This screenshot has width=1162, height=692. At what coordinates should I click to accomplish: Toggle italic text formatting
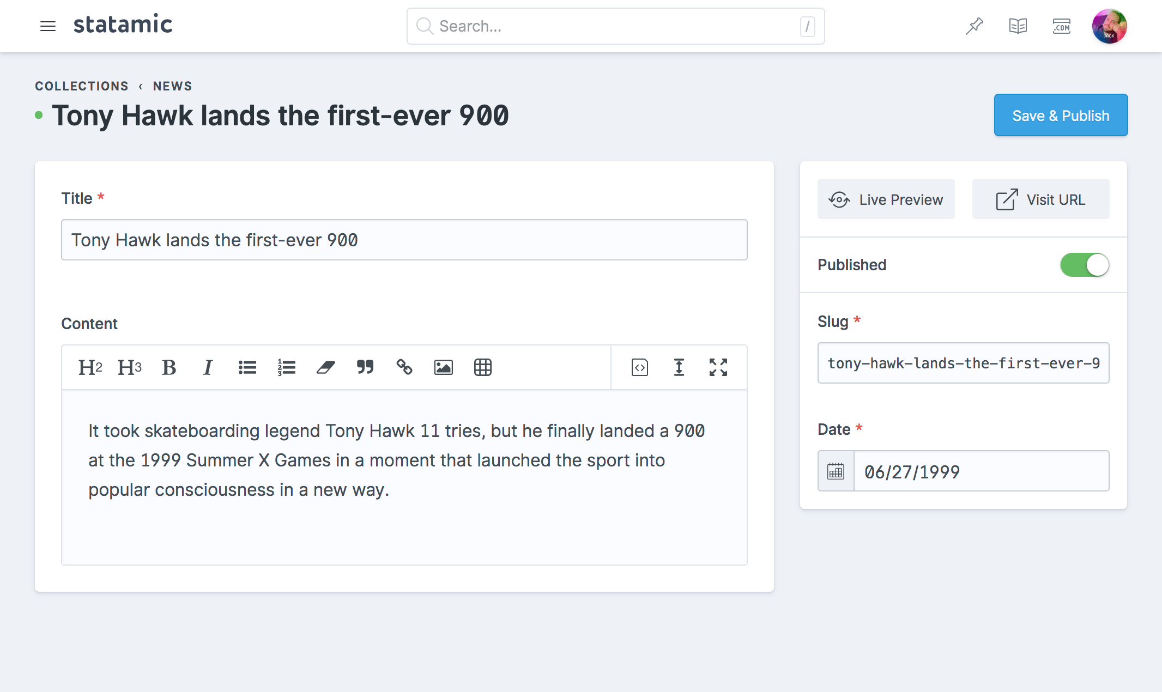click(x=207, y=367)
